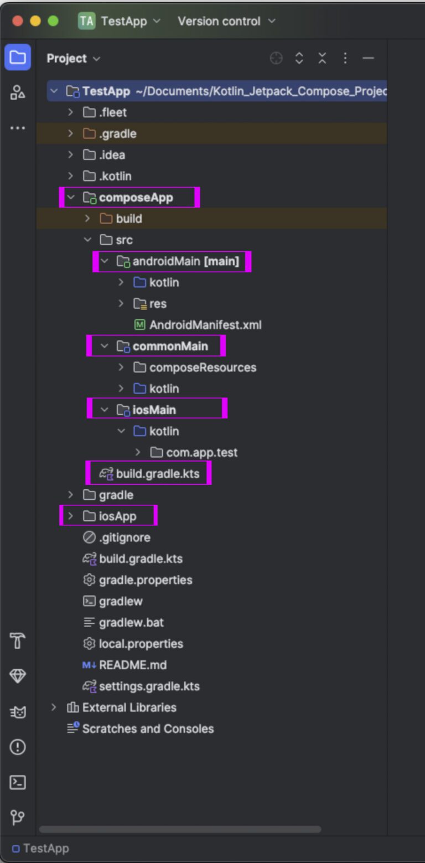Open the Problems tool window
The width and height of the screenshot is (425, 863).
click(18, 747)
